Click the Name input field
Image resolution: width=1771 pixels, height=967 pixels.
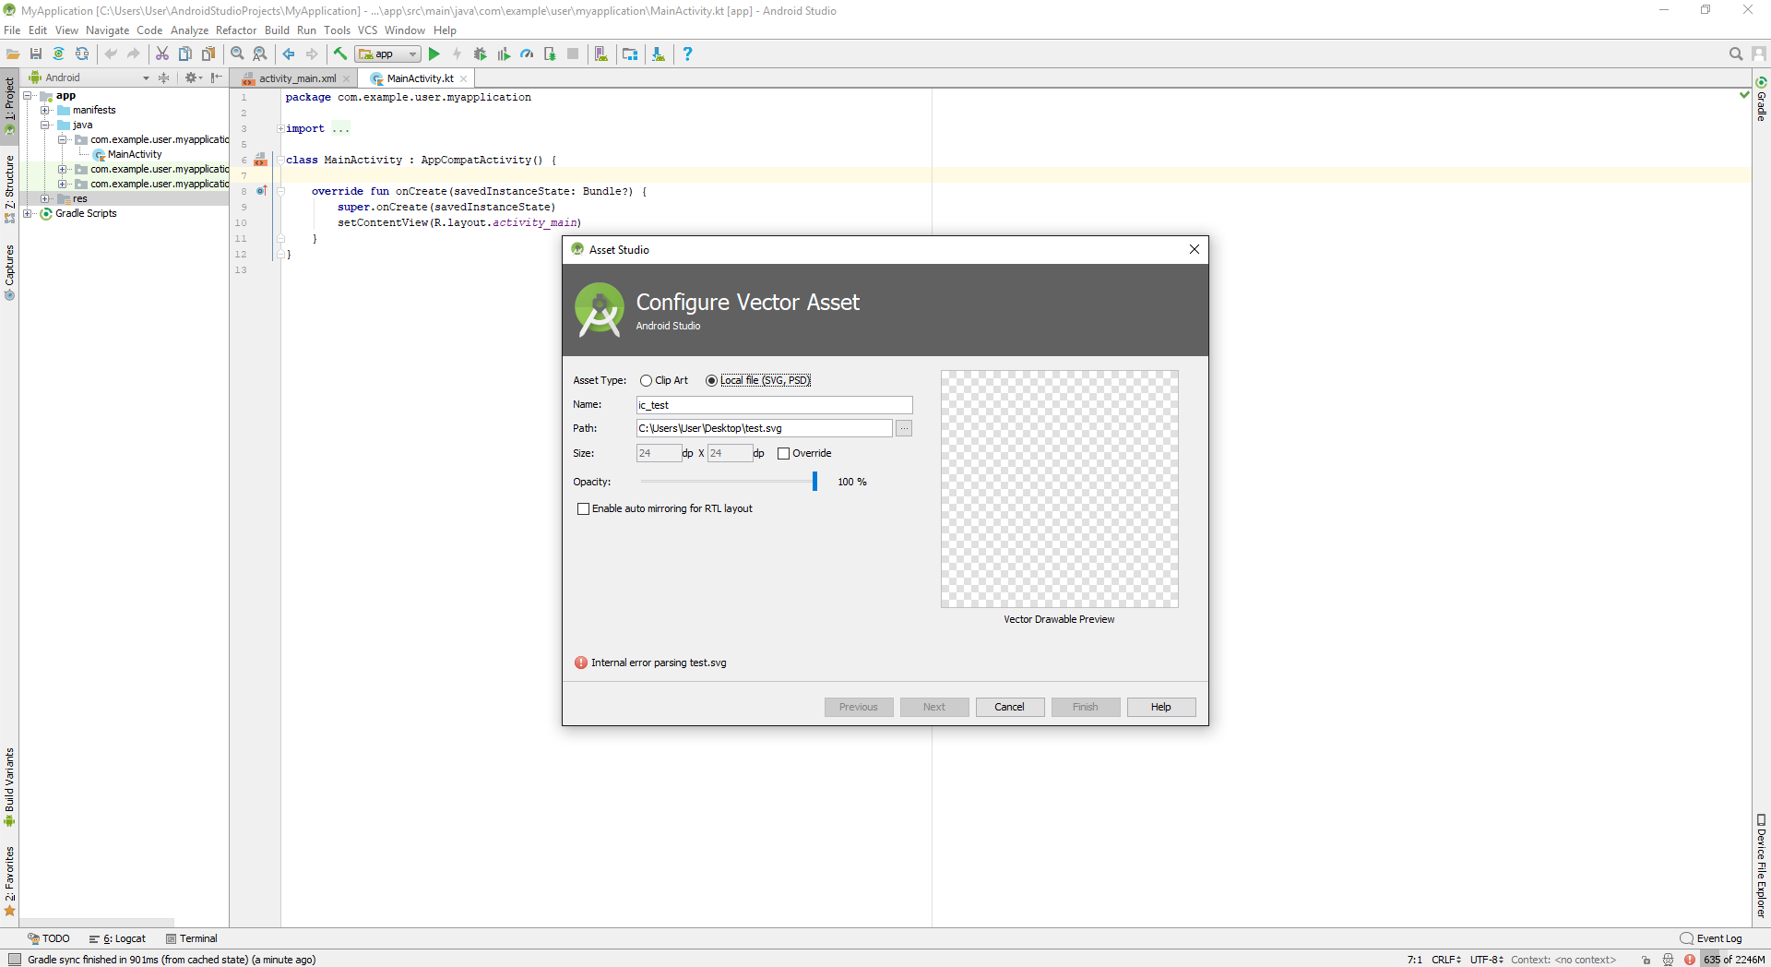[774, 405]
